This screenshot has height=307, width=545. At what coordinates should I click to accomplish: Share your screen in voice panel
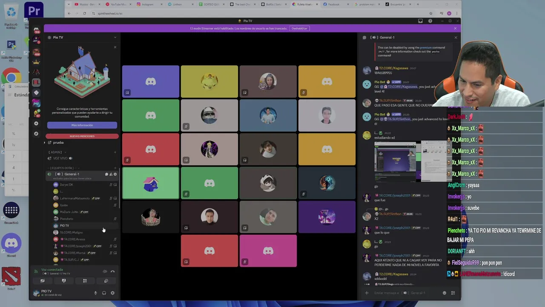pos(64,281)
